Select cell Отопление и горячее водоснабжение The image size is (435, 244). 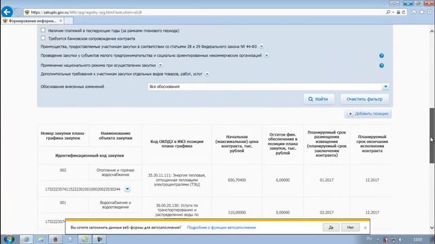[116, 172]
